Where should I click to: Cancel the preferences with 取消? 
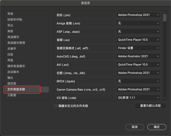tap(135, 127)
